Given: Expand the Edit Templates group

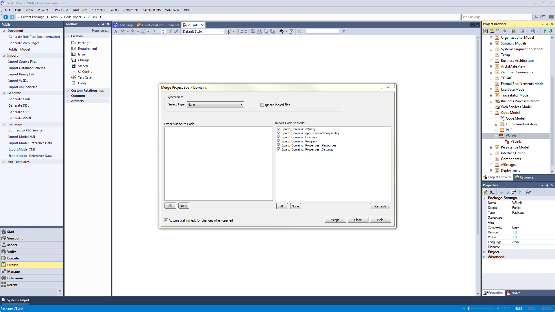Looking at the screenshot, I should [x=3, y=162].
